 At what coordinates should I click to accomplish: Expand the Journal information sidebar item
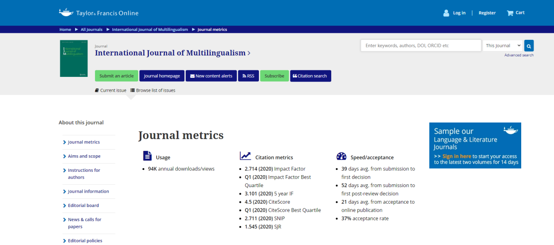click(x=88, y=191)
